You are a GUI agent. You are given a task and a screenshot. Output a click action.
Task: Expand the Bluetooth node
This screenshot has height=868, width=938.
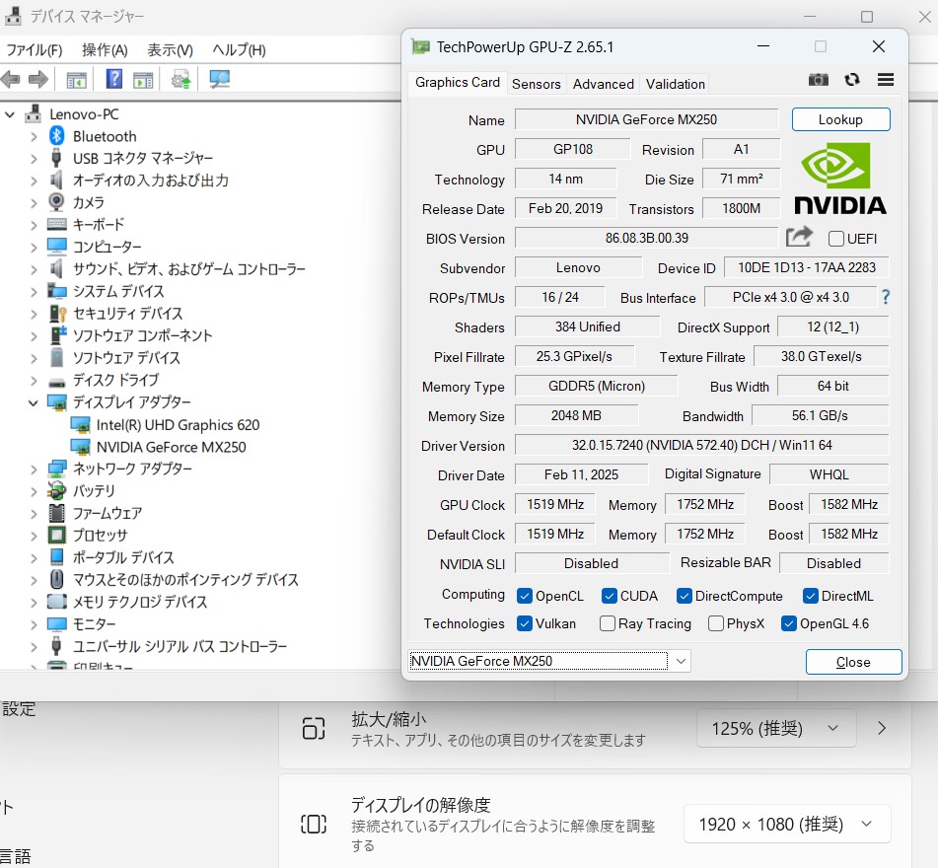(34, 136)
